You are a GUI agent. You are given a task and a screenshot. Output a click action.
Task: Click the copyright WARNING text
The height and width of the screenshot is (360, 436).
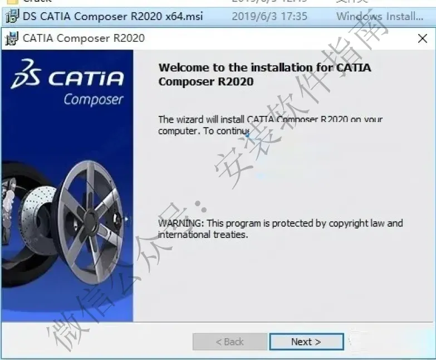pos(280,228)
